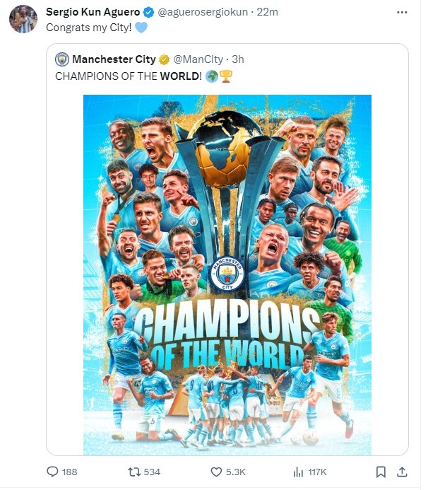
Task: Click the quoted tweet text 'CHAMPIONS OF THE WORLD!'
Action: [128, 75]
